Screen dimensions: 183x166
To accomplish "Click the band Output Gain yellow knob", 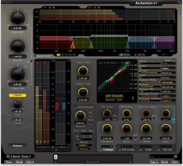I will [83, 92].
